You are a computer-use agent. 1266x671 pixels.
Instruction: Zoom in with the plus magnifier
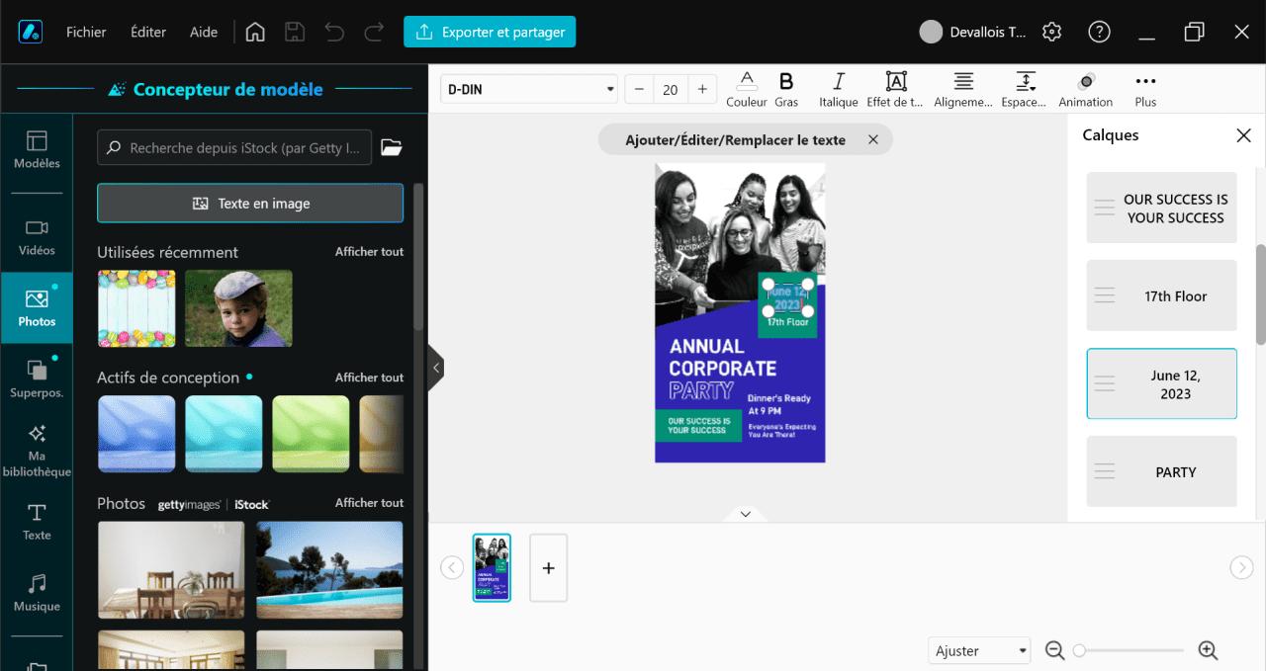point(1208,650)
